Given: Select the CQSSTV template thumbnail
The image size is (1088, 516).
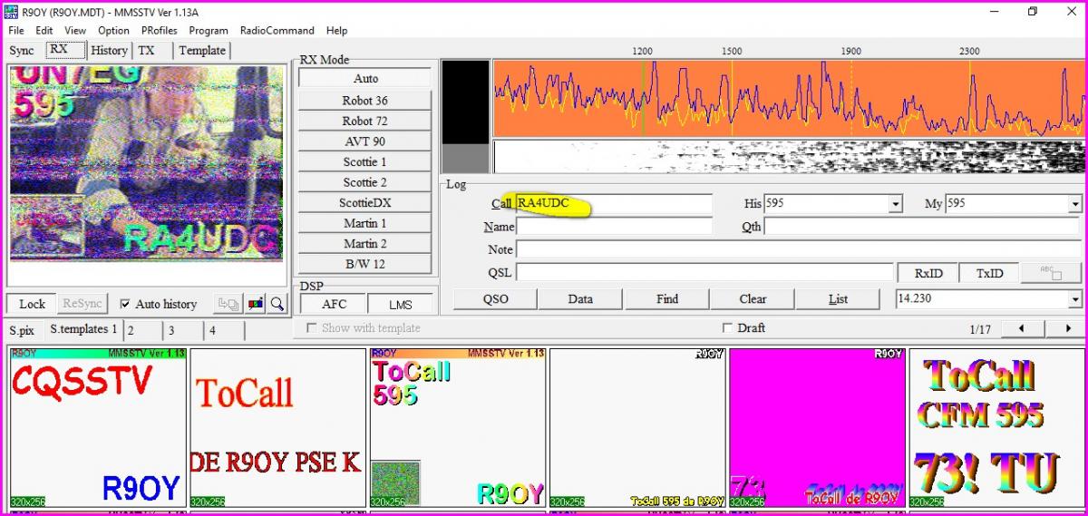Looking at the screenshot, I should tap(96, 427).
